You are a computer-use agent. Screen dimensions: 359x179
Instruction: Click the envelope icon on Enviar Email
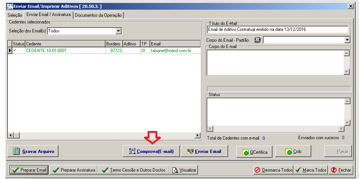point(190,151)
